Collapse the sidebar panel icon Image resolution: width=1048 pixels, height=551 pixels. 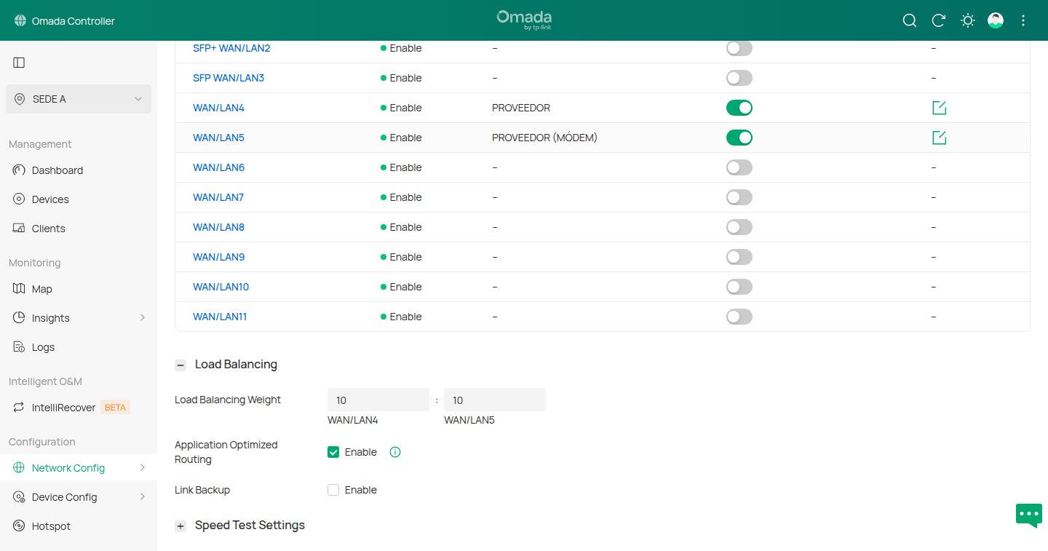tap(20, 63)
